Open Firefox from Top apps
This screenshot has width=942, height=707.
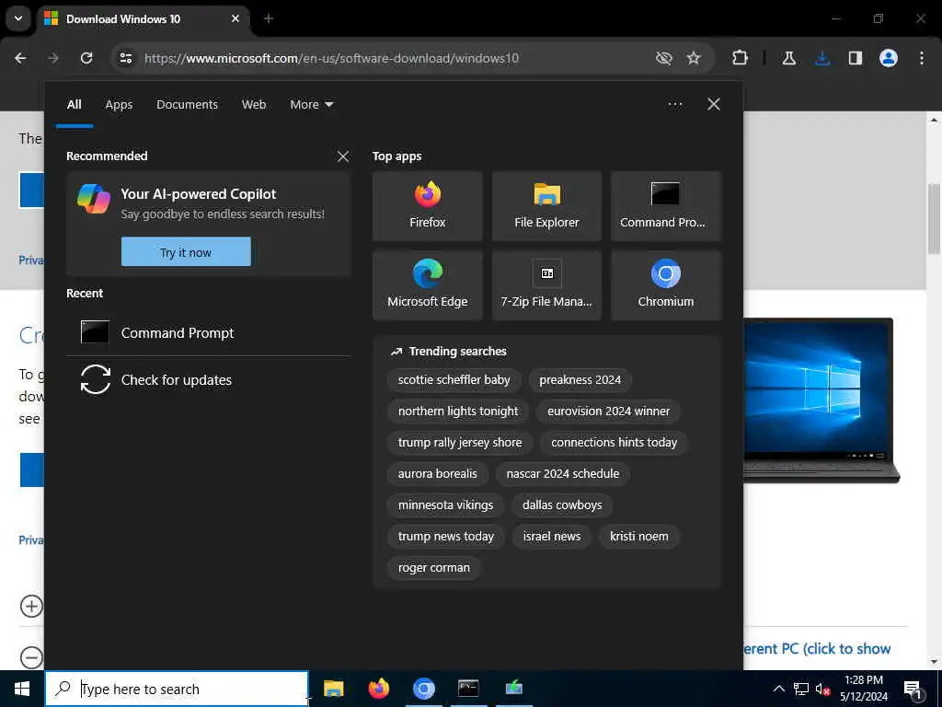click(427, 206)
